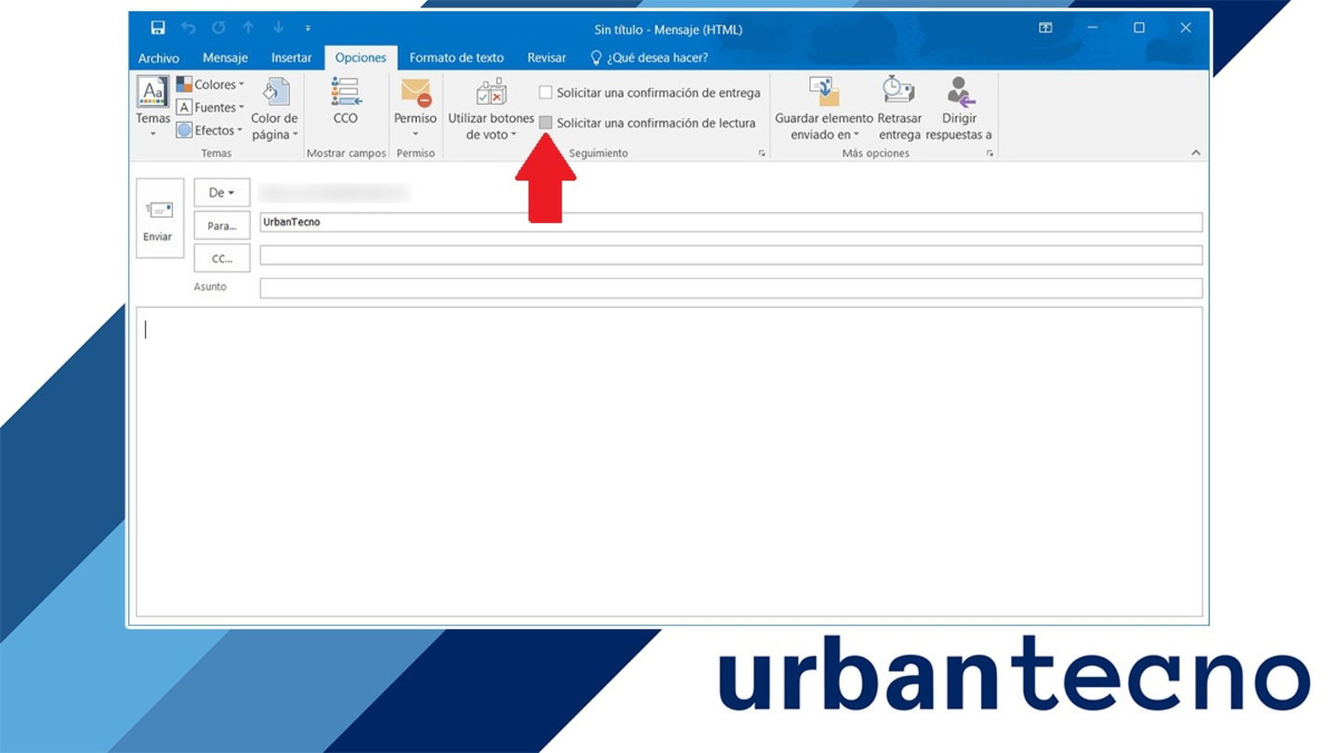The image size is (1338, 753).
Task: Open Guardar elemento enviado en menu
Action: click(x=824, y=110)
